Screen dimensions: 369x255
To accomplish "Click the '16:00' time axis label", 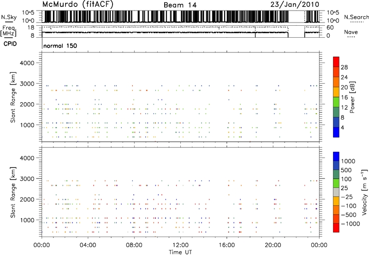I will click(226, 245).
